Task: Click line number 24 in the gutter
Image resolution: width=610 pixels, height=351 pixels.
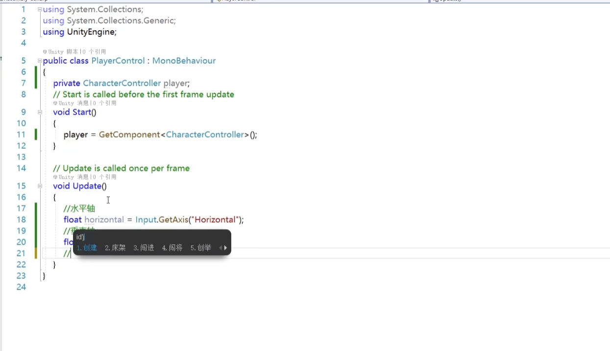Action: [x=21, y=287]
